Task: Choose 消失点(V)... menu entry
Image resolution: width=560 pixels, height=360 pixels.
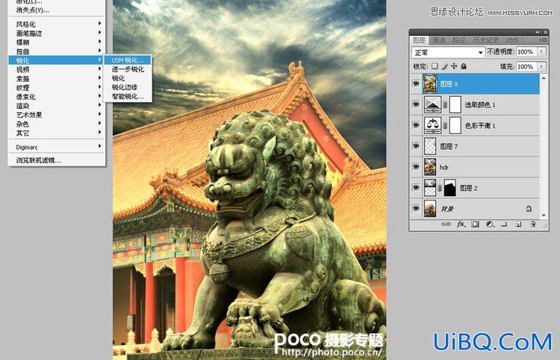Action: [57, 10]
